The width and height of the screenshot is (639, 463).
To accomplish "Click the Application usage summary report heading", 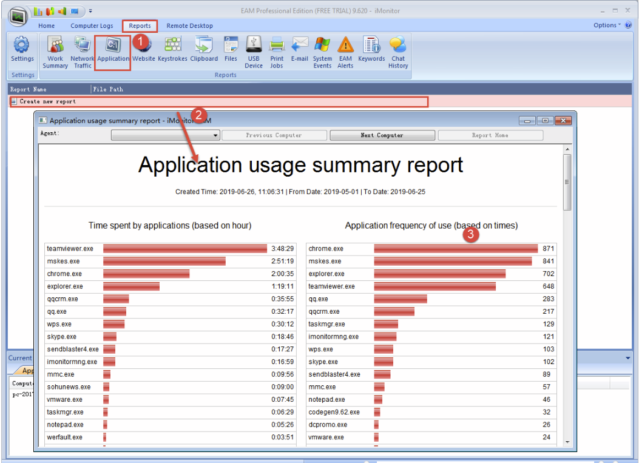I will (x=301, y=165).
